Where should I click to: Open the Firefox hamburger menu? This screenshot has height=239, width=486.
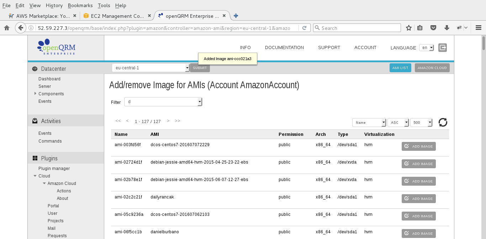478,28
